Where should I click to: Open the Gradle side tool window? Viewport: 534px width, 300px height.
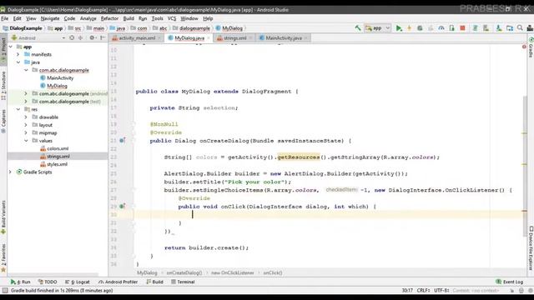click(531, 47)
